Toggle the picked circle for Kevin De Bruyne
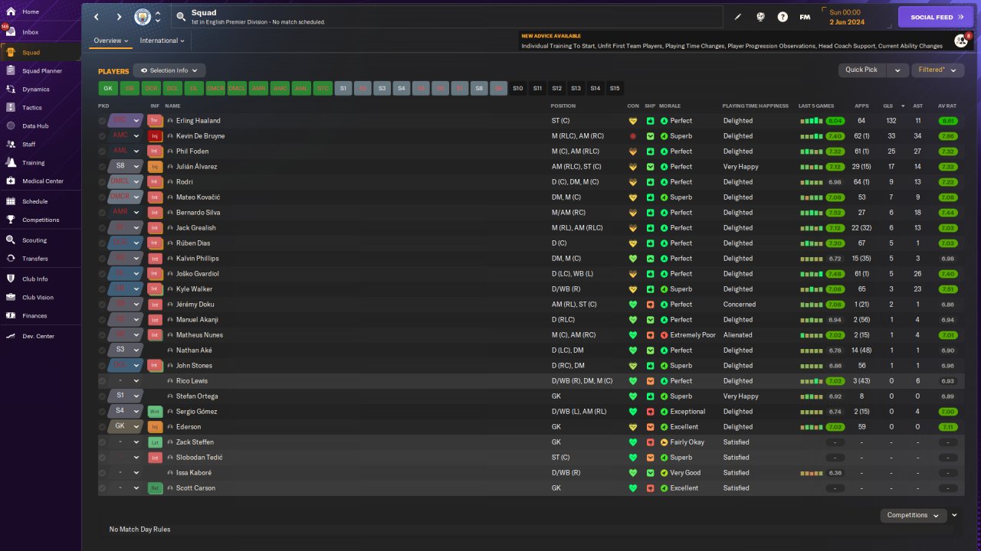This screenshot has width=981, height=551. click(103, 136)
